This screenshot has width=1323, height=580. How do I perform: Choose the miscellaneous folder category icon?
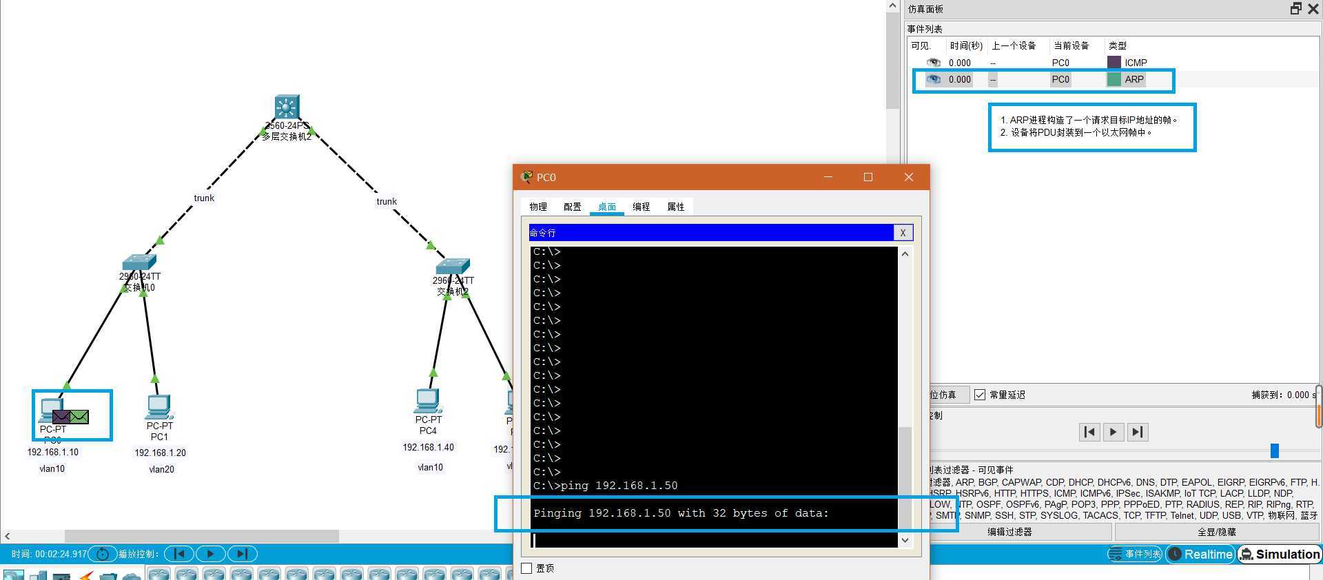pyautogui.click(x=108, y=575)
